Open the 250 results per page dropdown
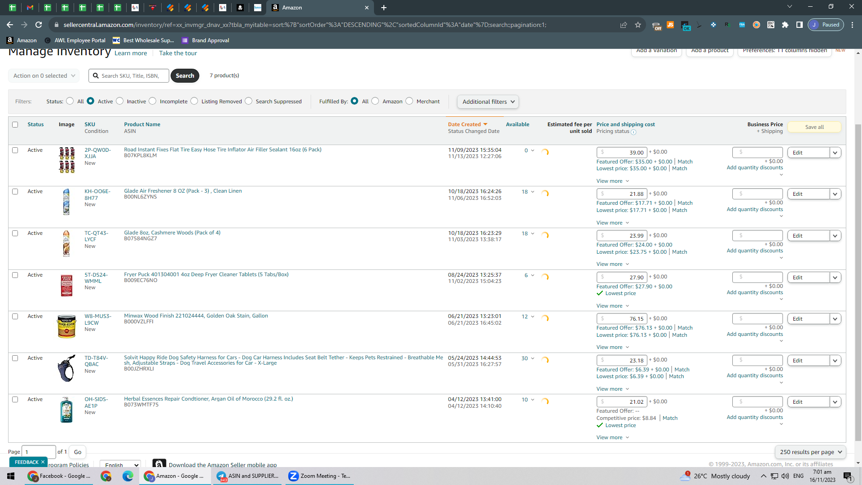 pyautogui.click(x=810, y=452)
